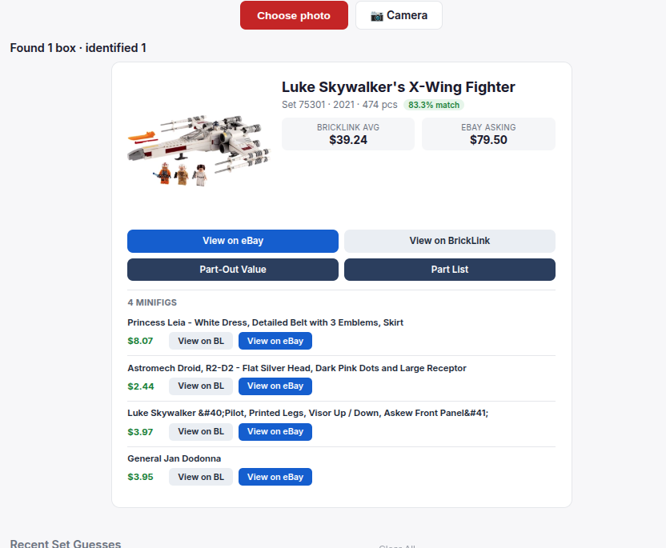Open the Camera button
The image size is (666, 548).
point(399,15)
